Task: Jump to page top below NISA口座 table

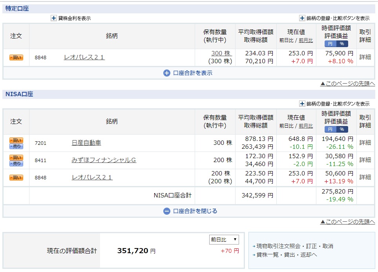Action: (348, 222)
